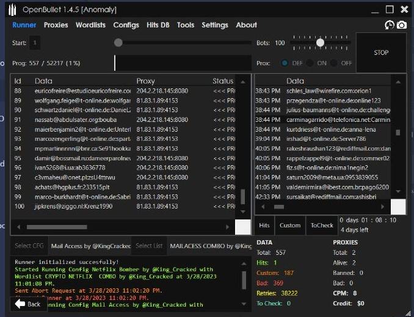This screenshot has width=414, height=317.
Task: Turn proxies ON with the radio button
Action: coord(310,63)
